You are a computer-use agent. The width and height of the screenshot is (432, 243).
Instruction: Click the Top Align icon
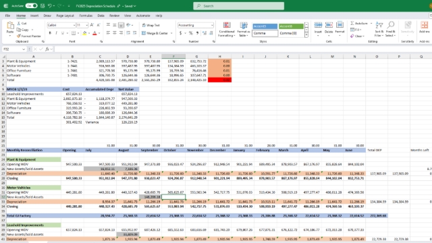coord(108,25)
